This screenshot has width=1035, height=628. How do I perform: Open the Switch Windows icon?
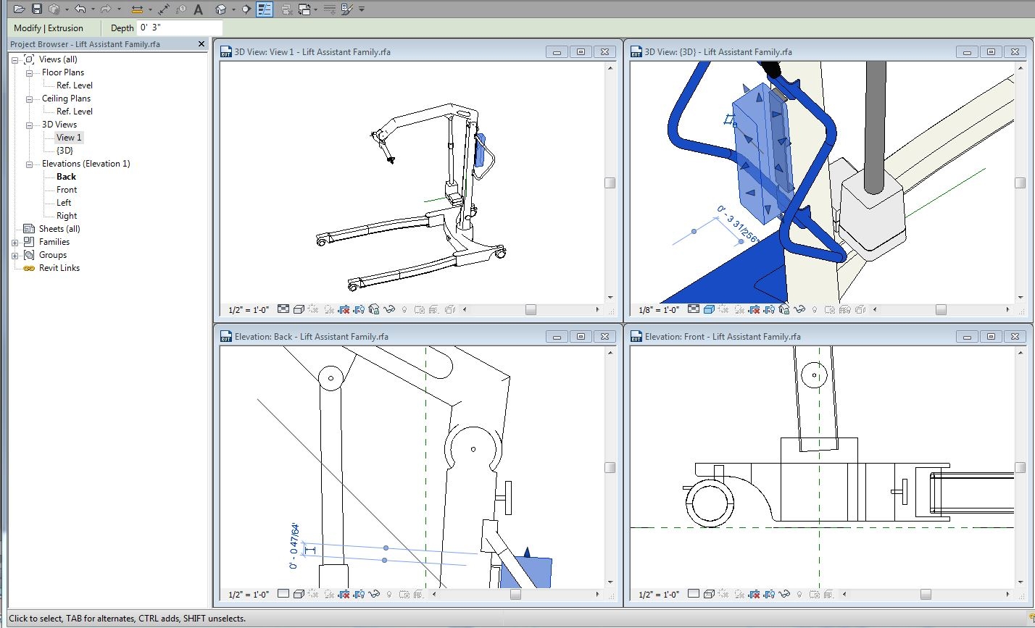pyautogui.click(x=303, y=10)
